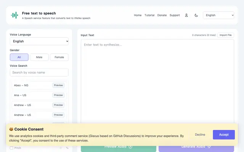This screenshot has width=244, height=152.
Task: Click into the Input Text area
Action: [157, 81]
